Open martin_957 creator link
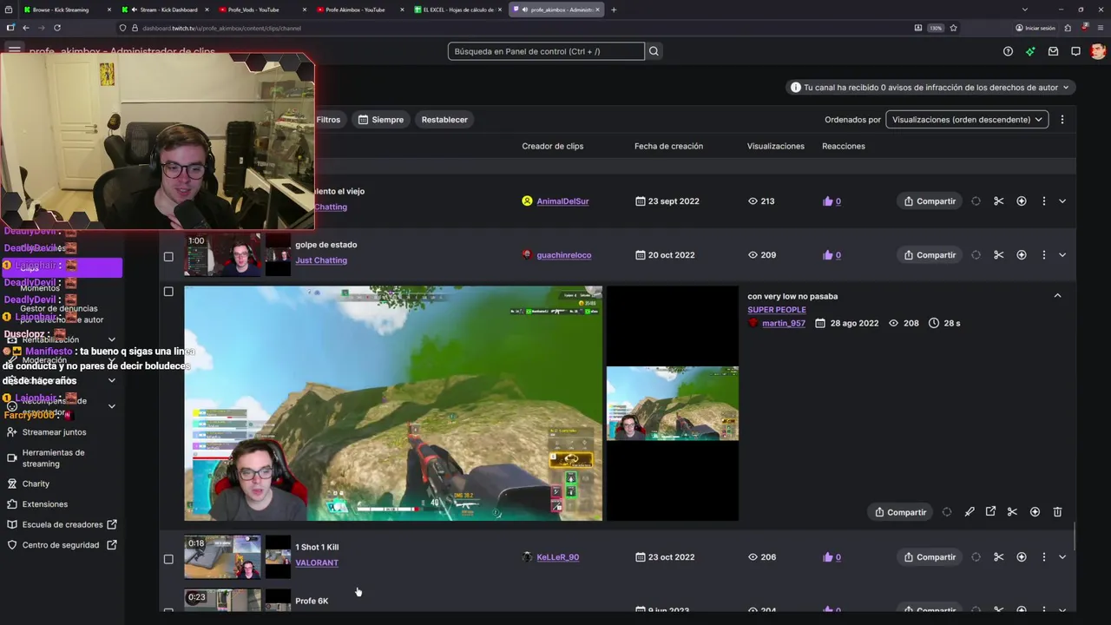 click(x=784, y=323)
